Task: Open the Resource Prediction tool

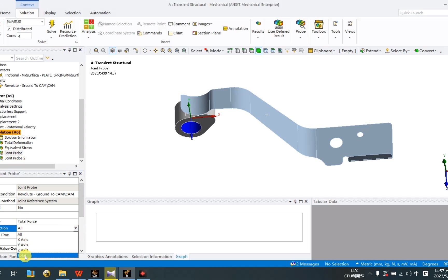Action: click(68, 29)
